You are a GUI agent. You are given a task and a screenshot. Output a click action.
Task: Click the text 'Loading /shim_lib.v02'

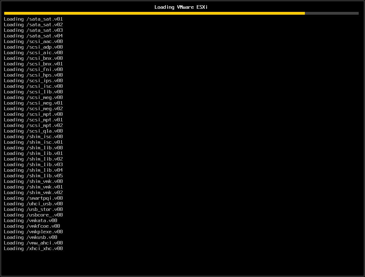(x=33, y=159)
